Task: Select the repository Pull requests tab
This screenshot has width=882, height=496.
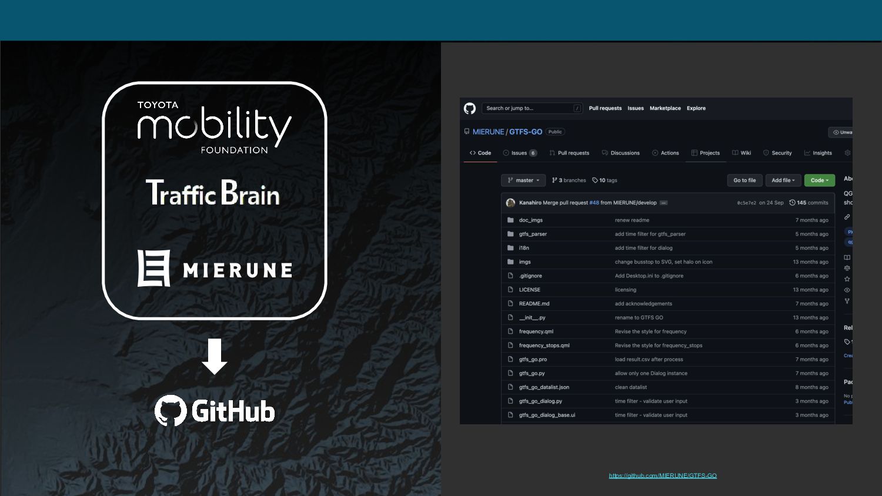Action: [x=569, y=153]
